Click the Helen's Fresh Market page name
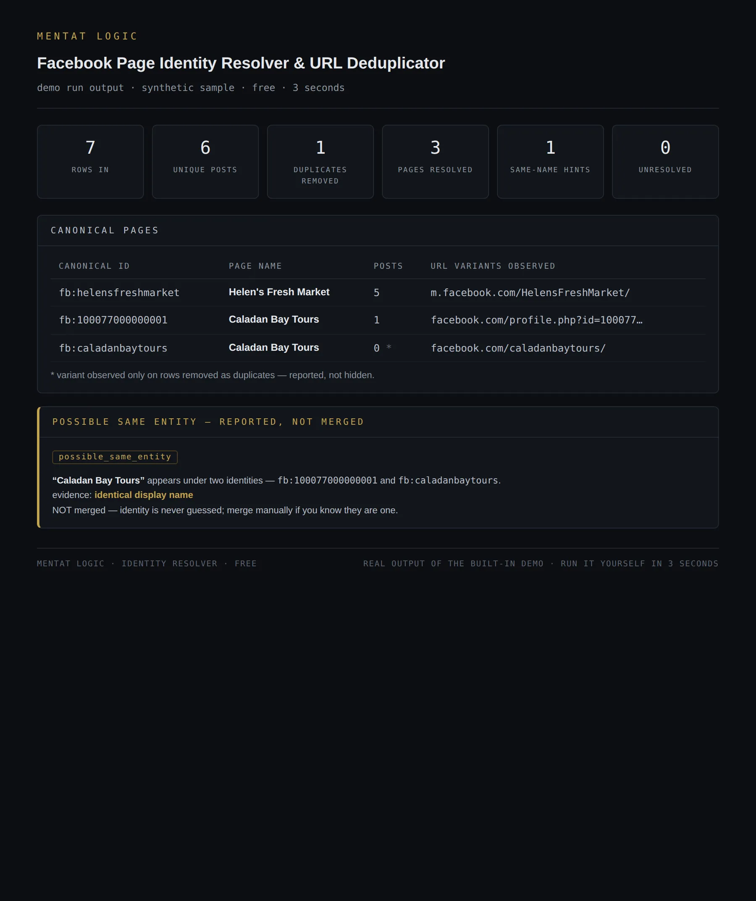This screenshot has width=756, height=901. click(279, 292)
